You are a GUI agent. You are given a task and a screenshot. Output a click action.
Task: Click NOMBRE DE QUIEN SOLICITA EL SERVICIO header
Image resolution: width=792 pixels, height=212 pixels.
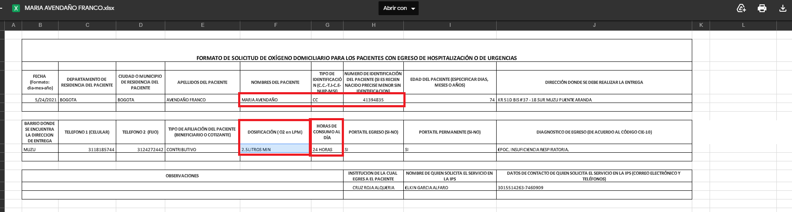point(450,176)
